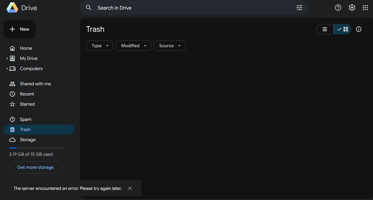The width and height of the screenshot is (373, 200).
Task: Open the Modified filter dropdown
Action: click(133, 46)
